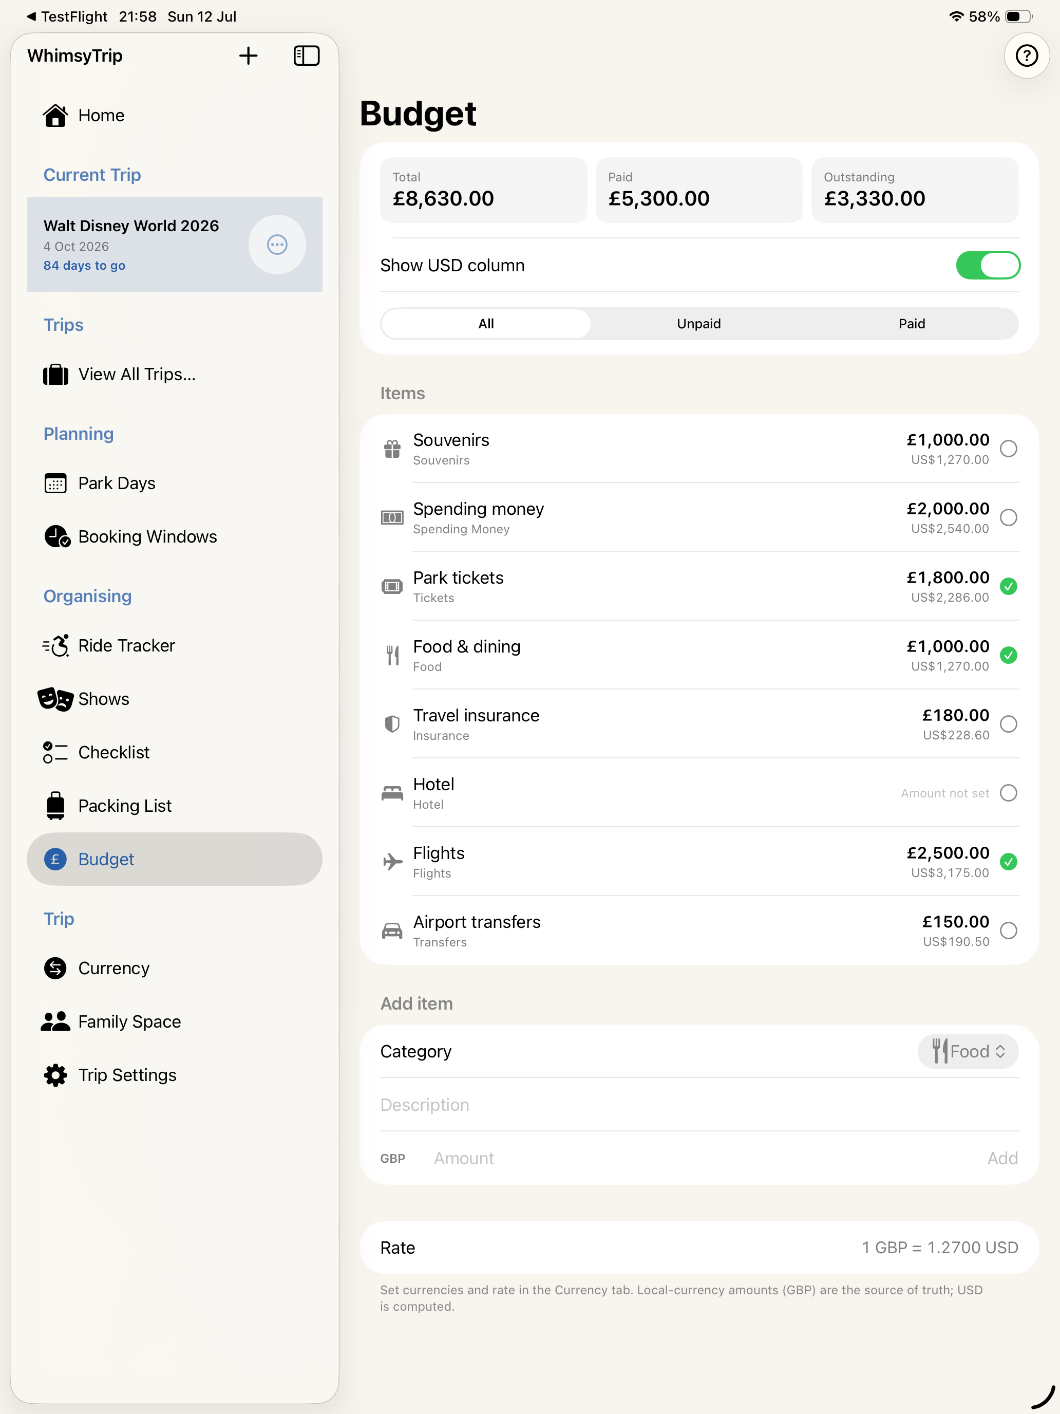
Task: Click the shield icon beside Travel insurance
Action: coord(392,724)
